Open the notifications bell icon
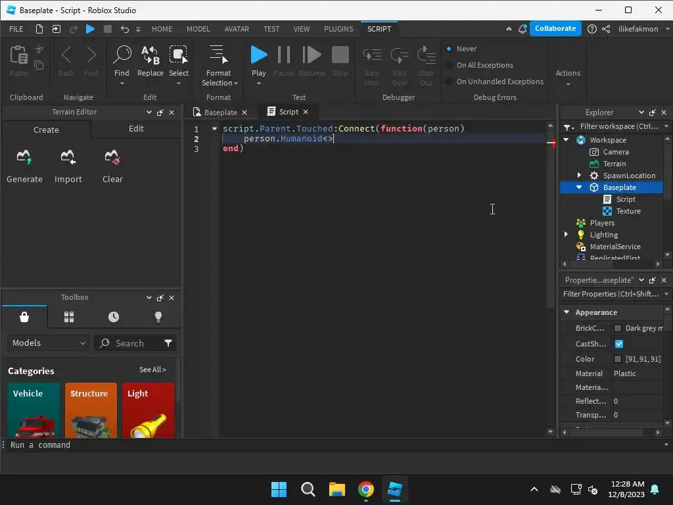This screenshot has height=505, width=673. pos(522,29)
